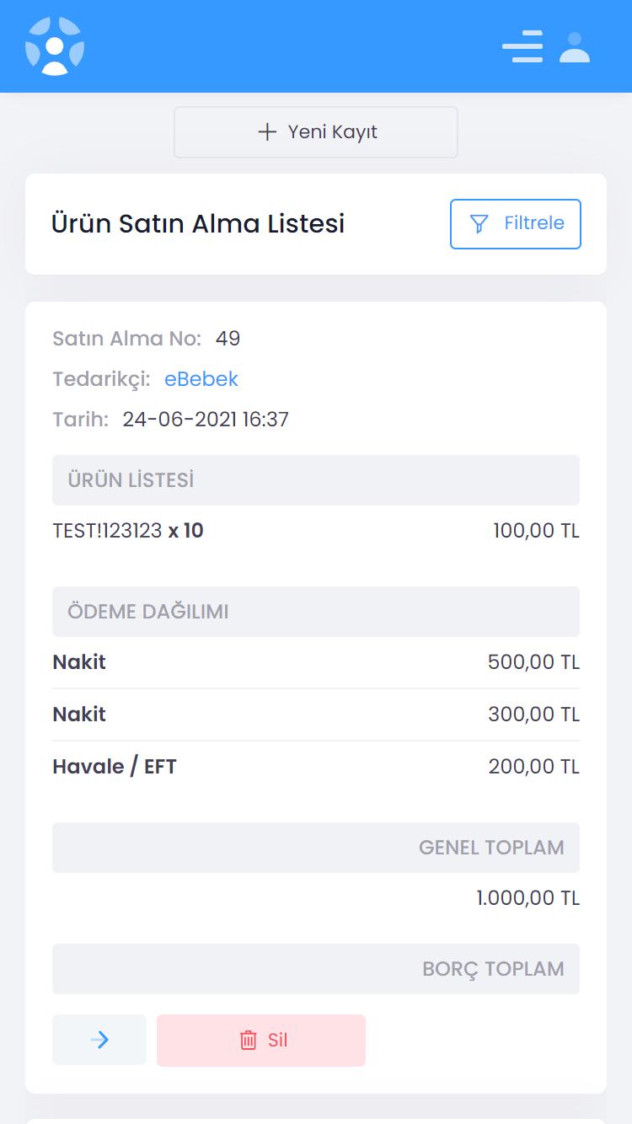Open the hamburger menu icon
Image resolution: width=632 pixels, height=1124 pixels.
click(522, 46)
